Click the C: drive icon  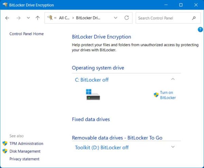tap(93, 95)
